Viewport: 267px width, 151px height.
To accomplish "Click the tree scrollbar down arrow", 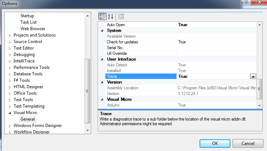I will click(x=88, y=131).
